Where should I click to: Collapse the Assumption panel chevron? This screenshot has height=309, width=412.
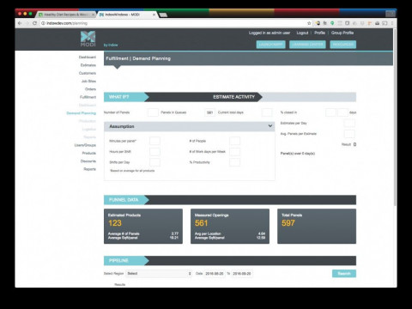(x=270, y=126)
